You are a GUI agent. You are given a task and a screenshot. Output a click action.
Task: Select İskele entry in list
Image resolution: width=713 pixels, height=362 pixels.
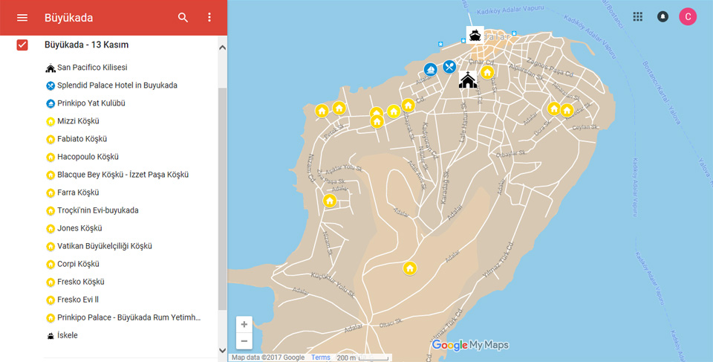click(x=68, y=335)
